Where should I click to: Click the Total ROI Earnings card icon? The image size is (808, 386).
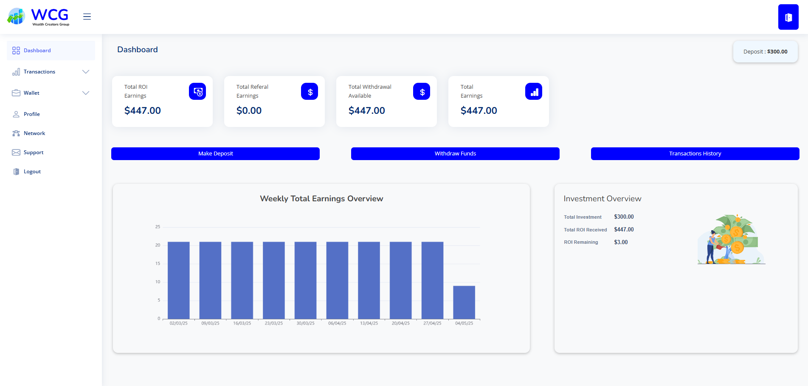197,91
